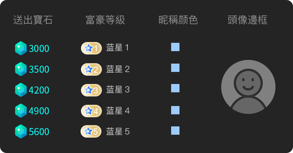The height and width of the screenshot is (153, 293).
Task: Click the nickname color swatch for 蓝星 5
Action: coord(175,131)
